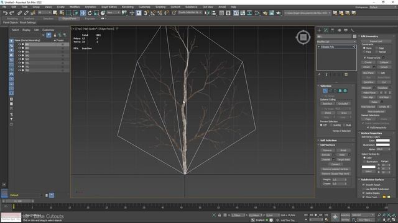The width and height of the screenshot is (398, 223).
Task: Click the vertex Illumination swatch
Action: (383, 145)
